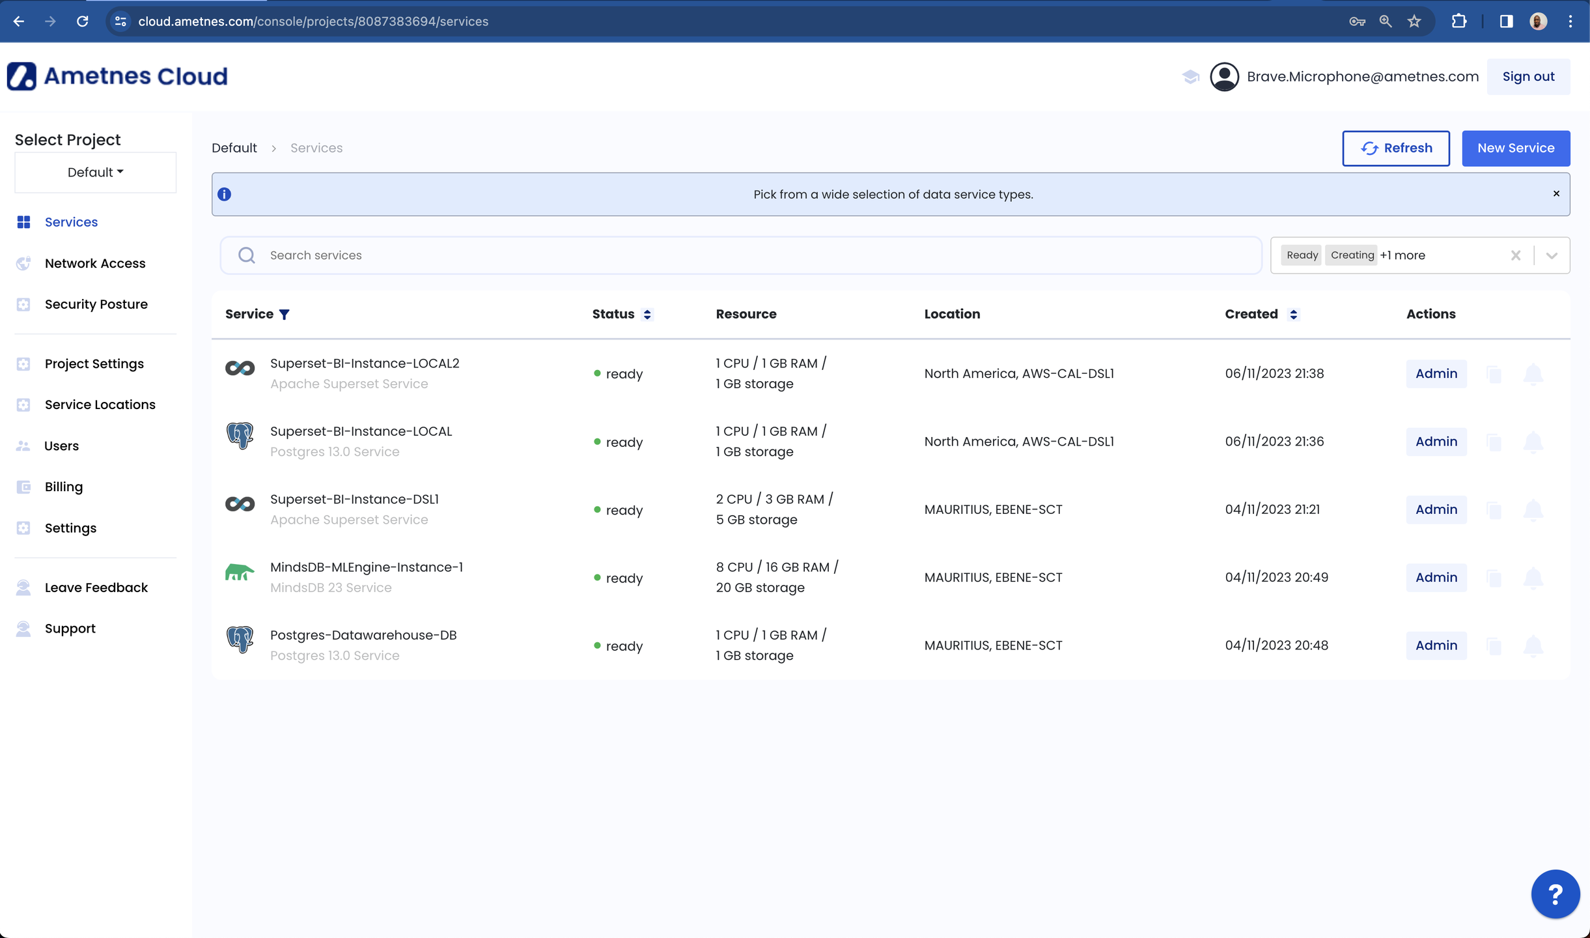Screen dimensions: 1590x938
Task: Click the MindsDB service logo icon
Action: pyautogui.click(x=240, y=573)
